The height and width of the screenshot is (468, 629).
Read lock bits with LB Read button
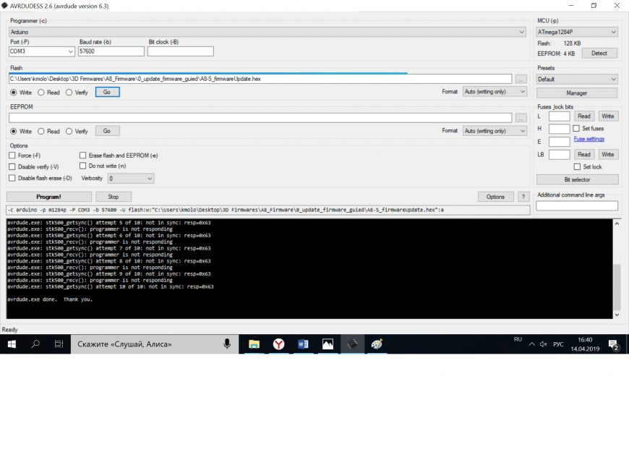coord(584,155)
